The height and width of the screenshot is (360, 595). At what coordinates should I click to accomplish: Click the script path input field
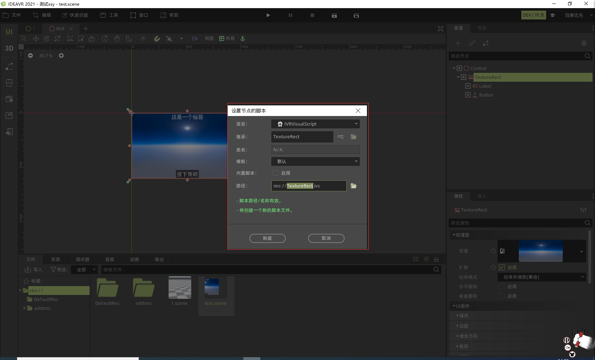309,186
